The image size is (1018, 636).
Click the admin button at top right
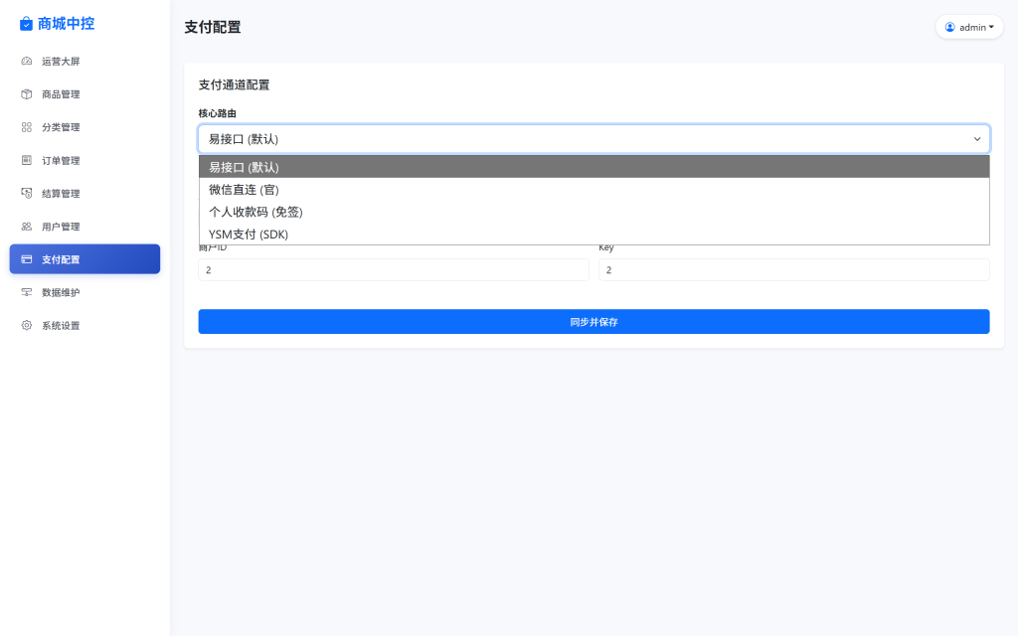pos(969,27)
